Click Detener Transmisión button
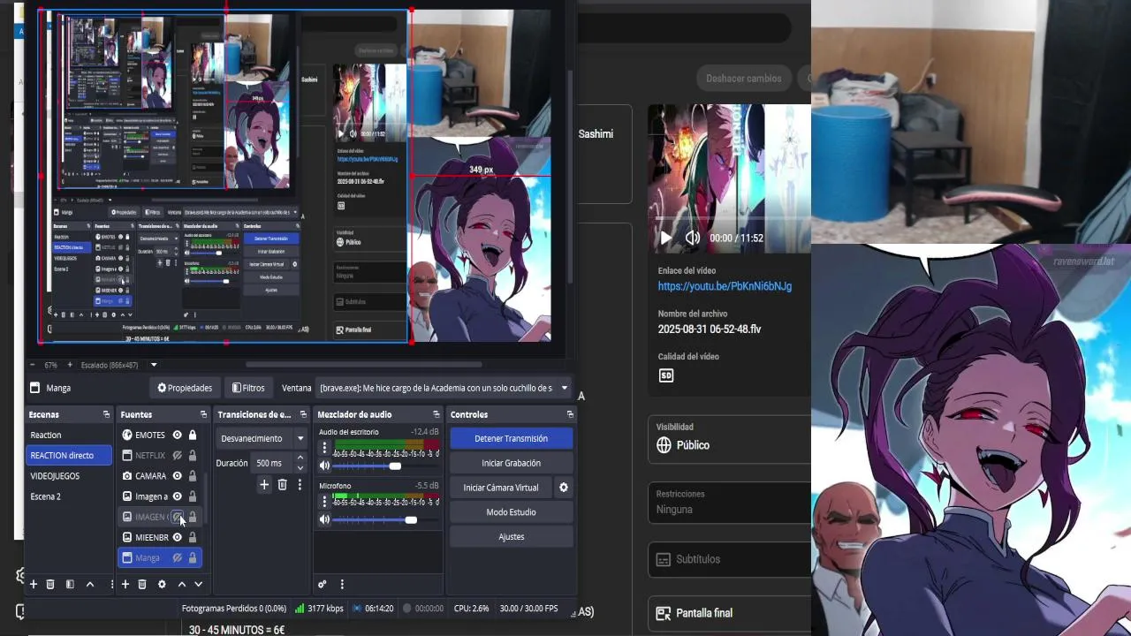The image size is (1131, 636). click(511, 438)
